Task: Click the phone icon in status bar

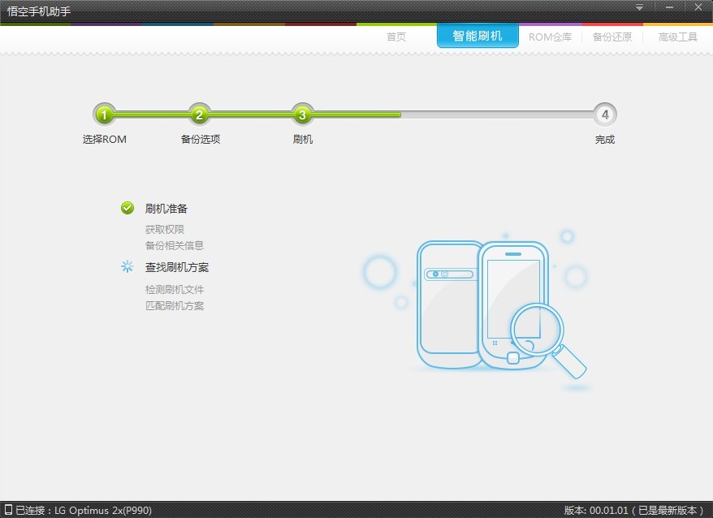Action: [x=8, y=509]
